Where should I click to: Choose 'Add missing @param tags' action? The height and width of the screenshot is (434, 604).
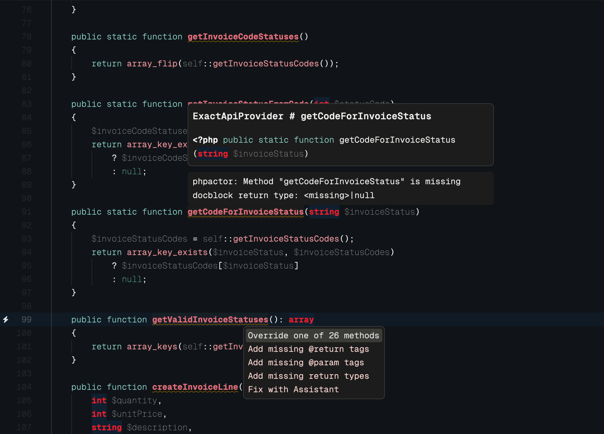[314, 362]
